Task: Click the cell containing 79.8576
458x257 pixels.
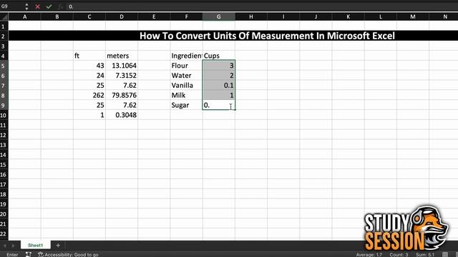Action: [x=122, y=95]
